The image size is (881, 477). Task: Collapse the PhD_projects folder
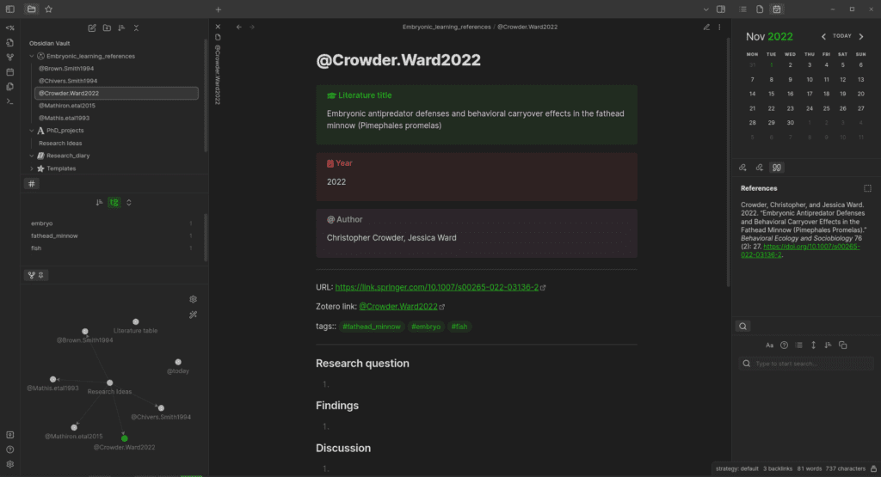32,131
